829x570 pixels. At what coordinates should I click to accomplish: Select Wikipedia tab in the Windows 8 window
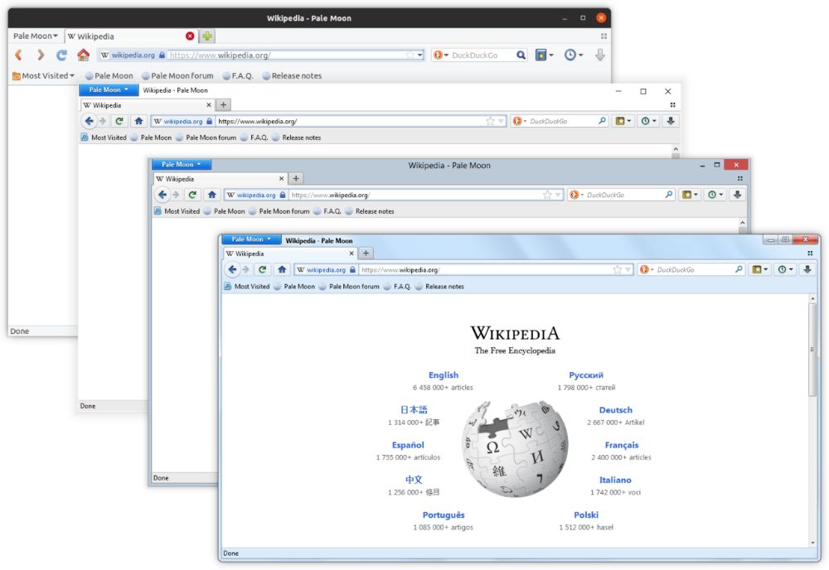tap(220, 179)
